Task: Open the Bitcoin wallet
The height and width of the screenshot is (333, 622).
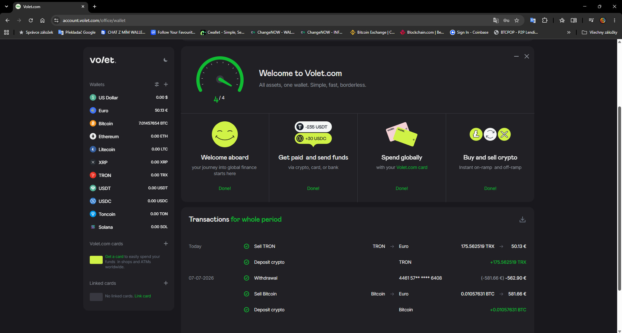Action: pos(129,123)
